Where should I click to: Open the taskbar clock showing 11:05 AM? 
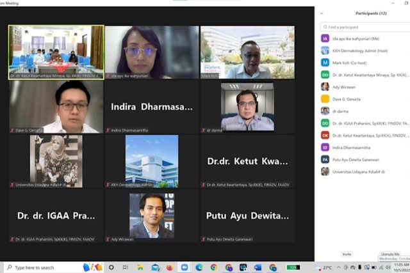pos(402,267)
